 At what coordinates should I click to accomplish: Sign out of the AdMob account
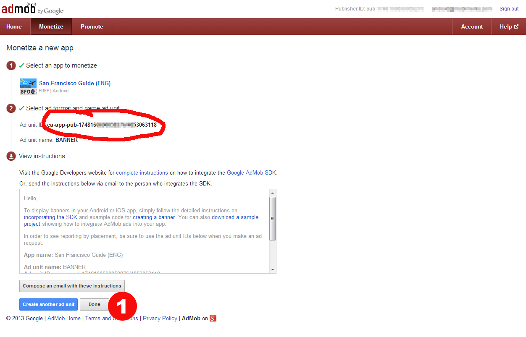[x=509, y=9]
